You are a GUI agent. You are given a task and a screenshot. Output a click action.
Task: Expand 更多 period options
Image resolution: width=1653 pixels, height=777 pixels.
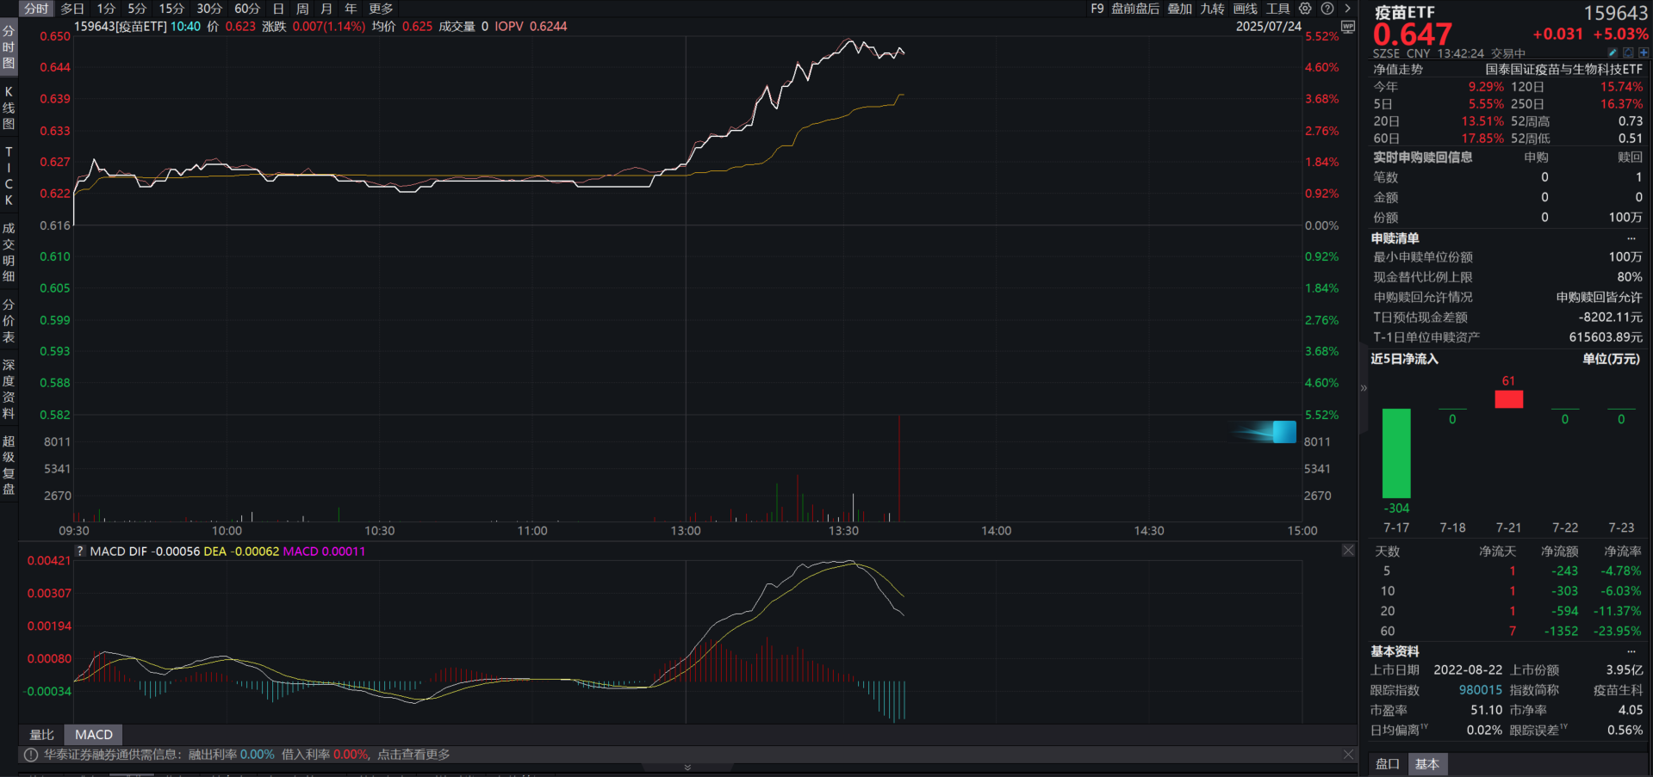coord(381,9)
